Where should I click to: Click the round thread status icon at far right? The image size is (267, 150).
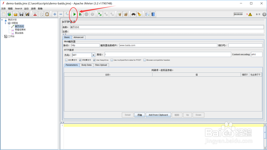click(x=264, y=14)
